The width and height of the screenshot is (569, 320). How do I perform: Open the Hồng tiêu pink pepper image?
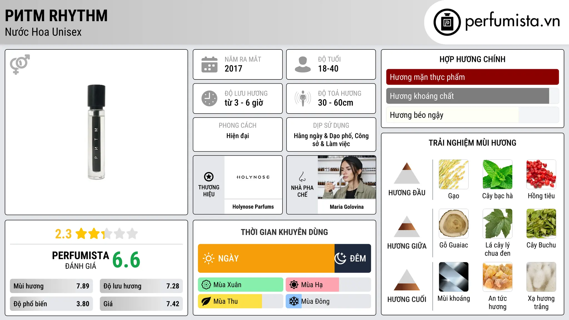(x=541, y=174)
